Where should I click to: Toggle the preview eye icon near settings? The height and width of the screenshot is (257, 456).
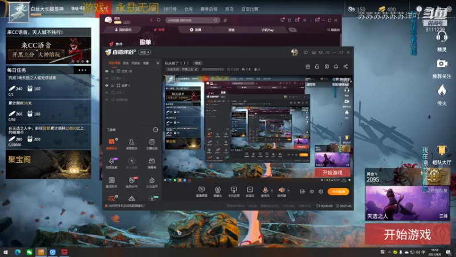(312, 191)
